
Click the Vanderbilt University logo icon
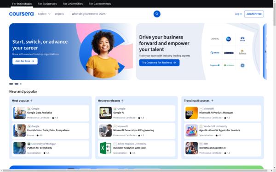[x=201, y=126]
